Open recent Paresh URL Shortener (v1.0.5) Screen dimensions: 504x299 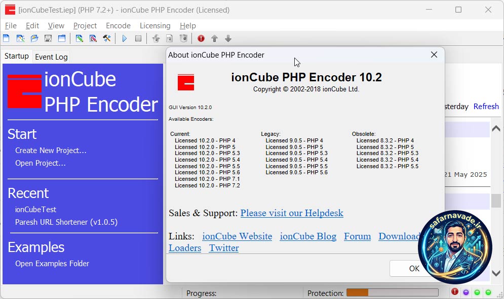tap(66, 222)
